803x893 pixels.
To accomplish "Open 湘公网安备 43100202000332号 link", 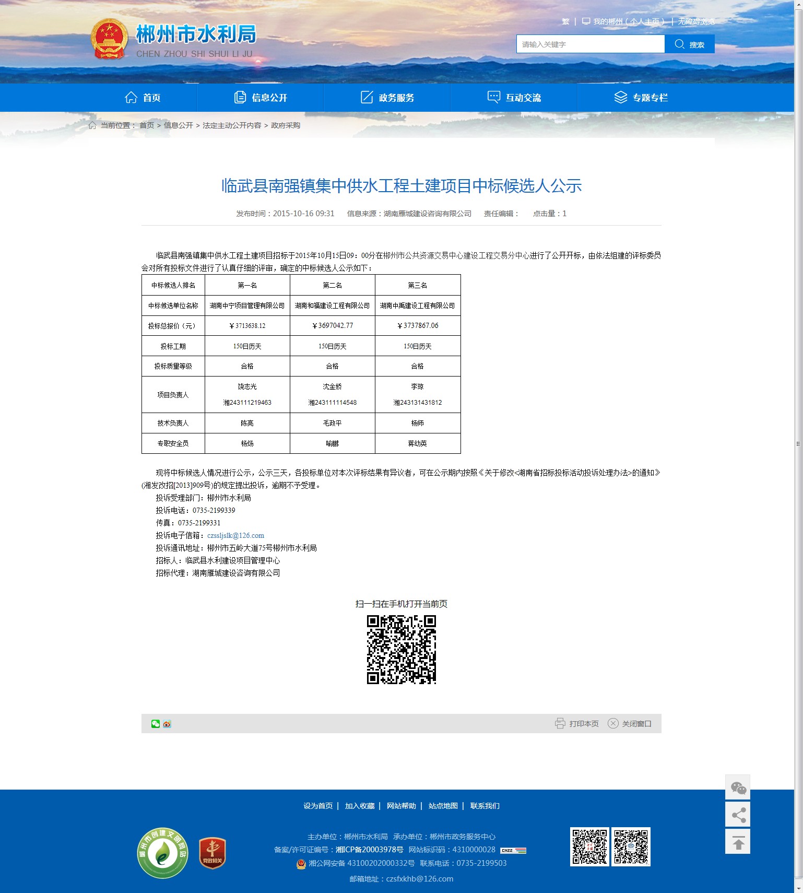I will tap(361, 863).
